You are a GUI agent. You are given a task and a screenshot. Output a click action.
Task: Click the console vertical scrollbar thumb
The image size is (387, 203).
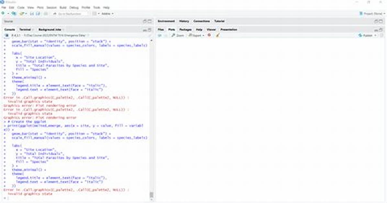tap(151, 195)
